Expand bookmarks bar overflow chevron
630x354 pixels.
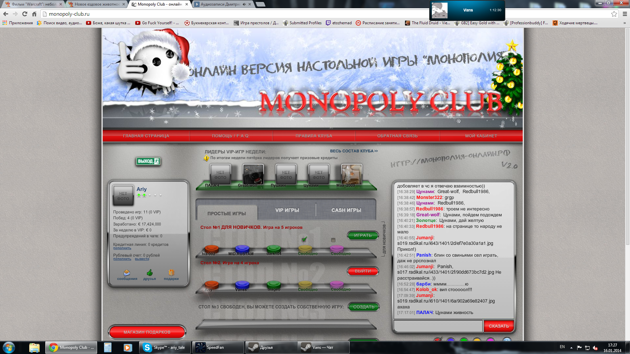coord(624,23)
